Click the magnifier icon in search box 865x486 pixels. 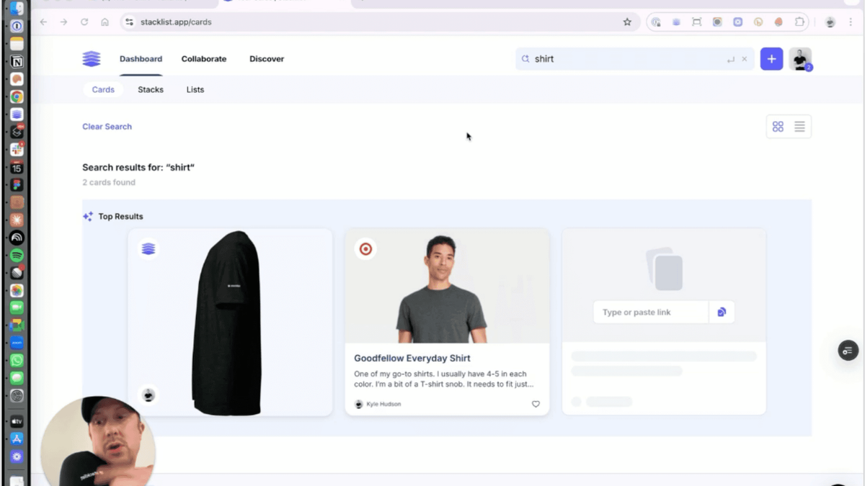point(525,59)
